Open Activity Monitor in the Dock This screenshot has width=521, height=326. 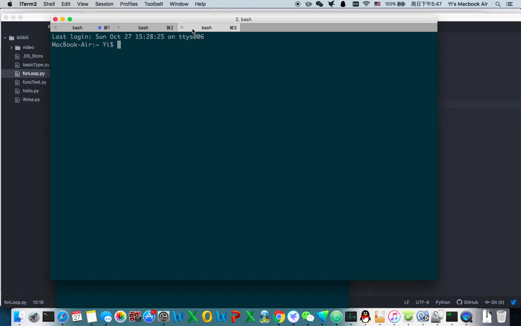(351, 317)
